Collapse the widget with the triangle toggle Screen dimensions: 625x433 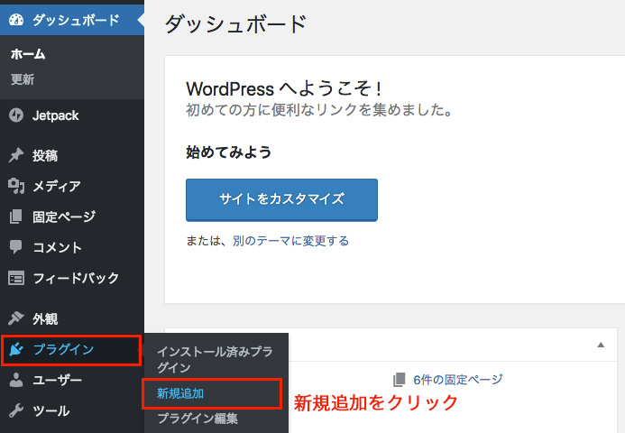tap(601, 345)
